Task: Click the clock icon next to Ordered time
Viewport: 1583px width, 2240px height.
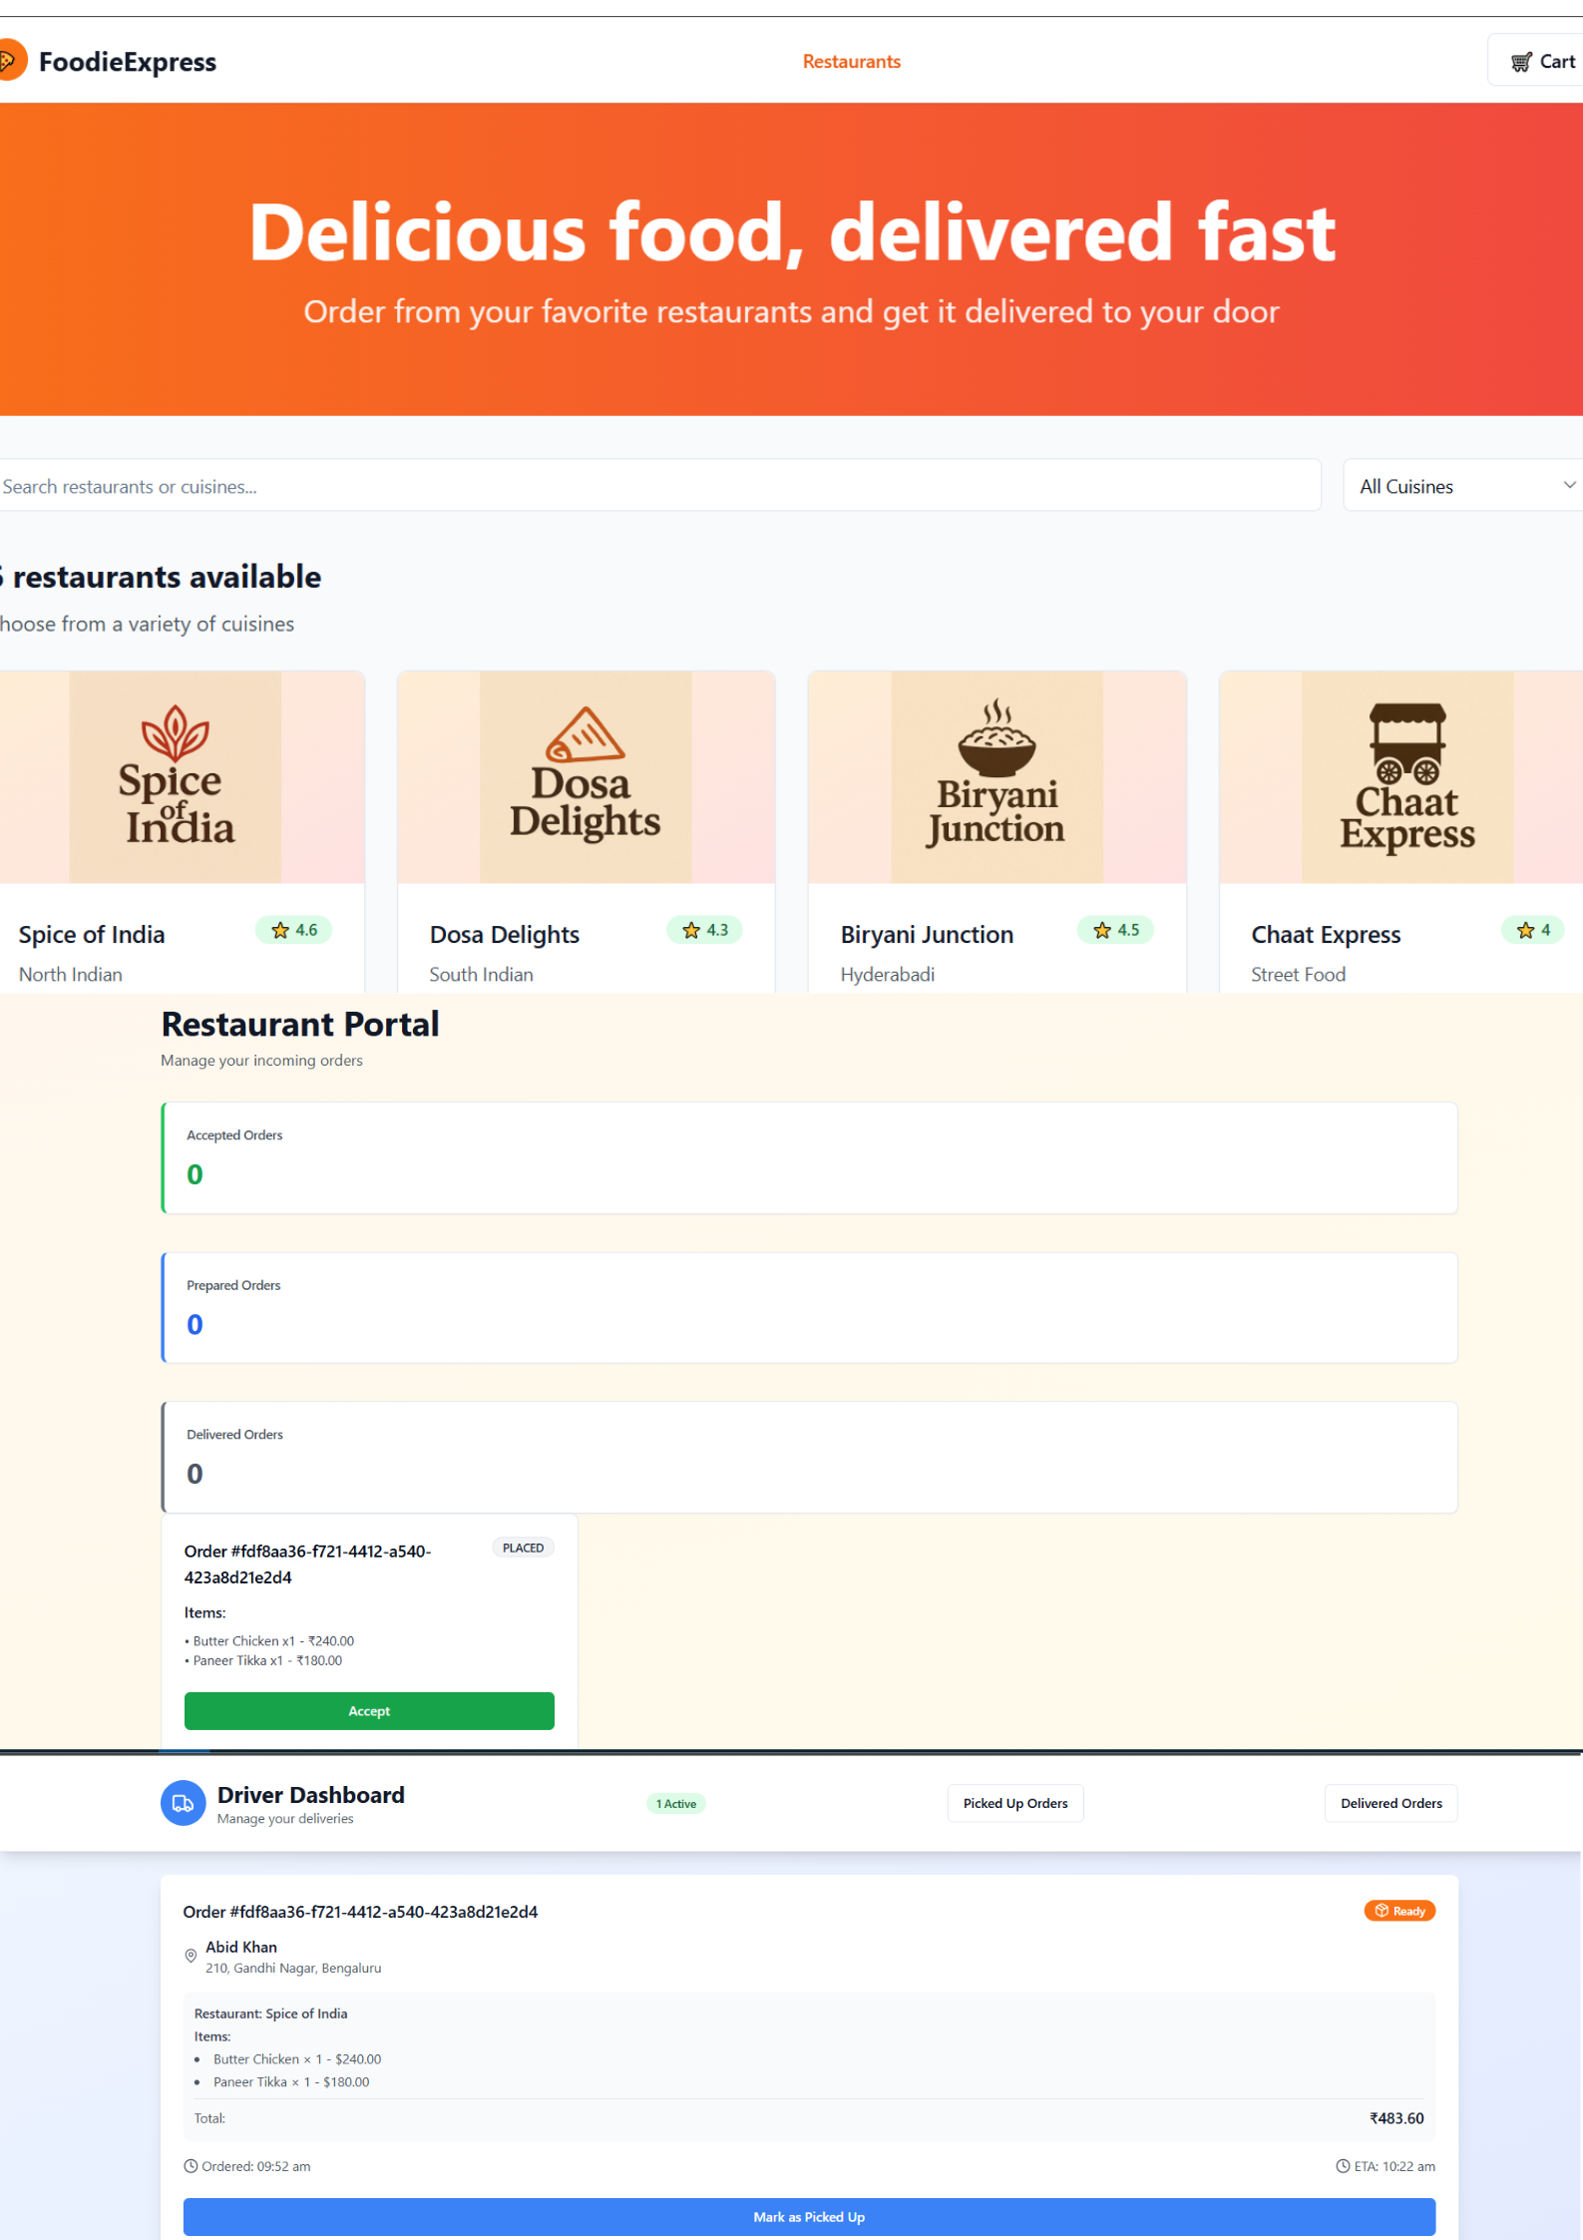Action: 191,2166
